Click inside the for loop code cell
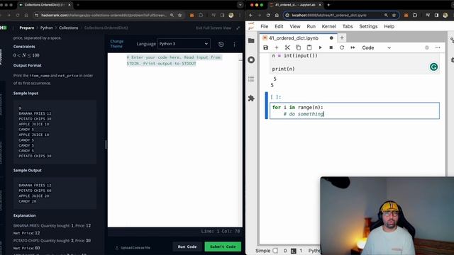 click(x=355, y=110)
